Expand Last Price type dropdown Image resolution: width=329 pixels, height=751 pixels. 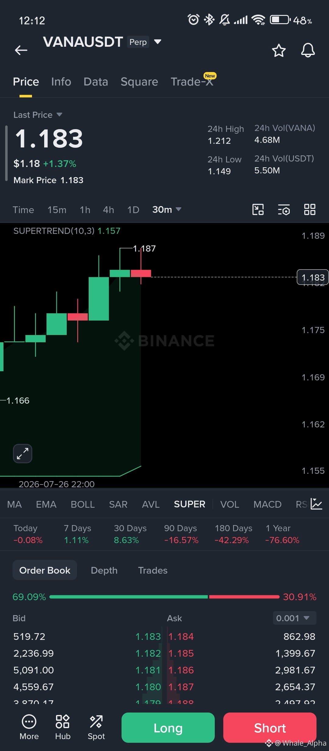click(x=59, y=115)
